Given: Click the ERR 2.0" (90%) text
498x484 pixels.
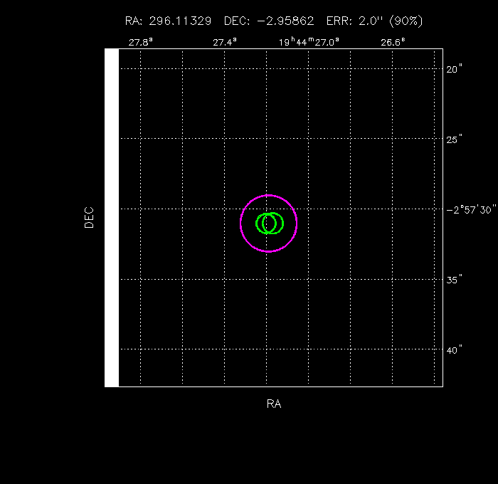Looking at the screenshot, I should (374, 21).
